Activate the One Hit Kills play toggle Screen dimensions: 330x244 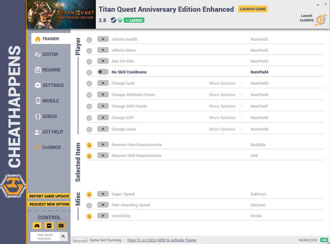click(103, 61)
